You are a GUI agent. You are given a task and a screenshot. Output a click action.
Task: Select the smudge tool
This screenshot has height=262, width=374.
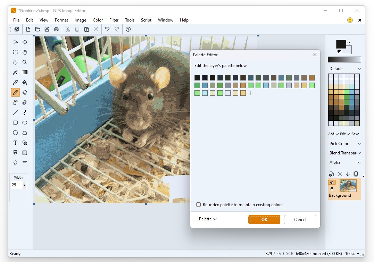point(25,102)
